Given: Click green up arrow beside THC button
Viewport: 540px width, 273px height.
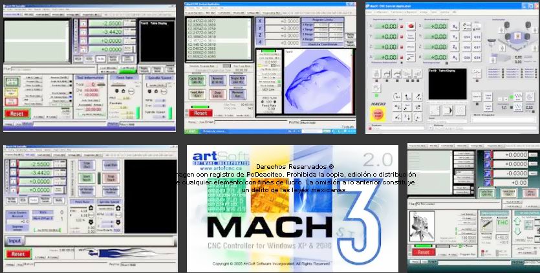Looking at the screenshot, I should pyautogui.click(x=517, y=221).
